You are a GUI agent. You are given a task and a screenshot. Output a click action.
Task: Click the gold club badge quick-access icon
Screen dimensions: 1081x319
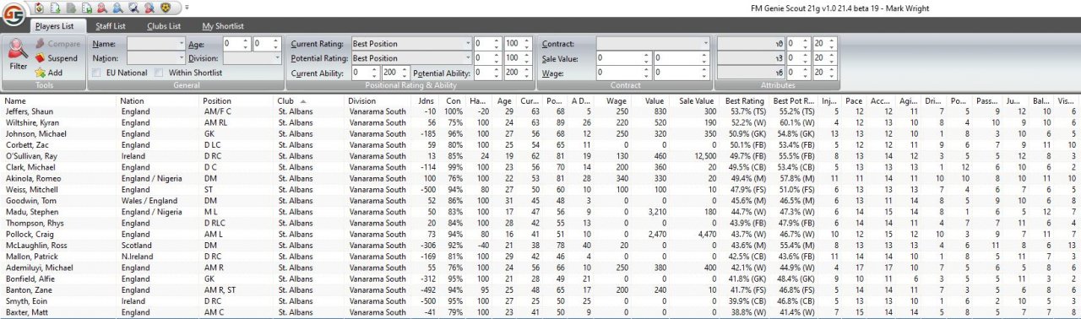tap(165, 7)
